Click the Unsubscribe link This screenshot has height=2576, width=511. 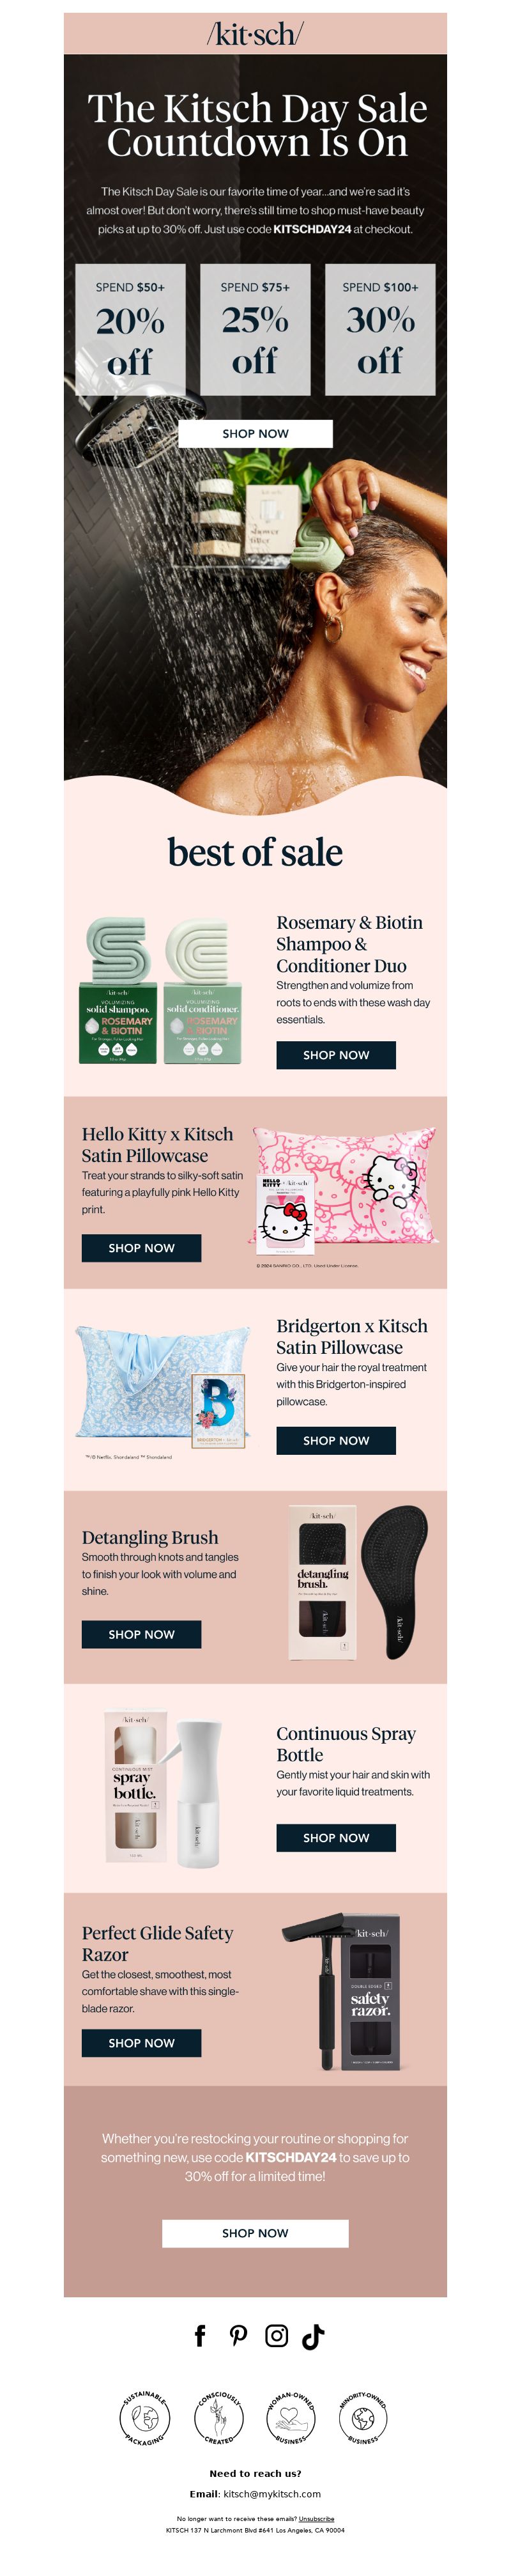(x=316, y=2518)
